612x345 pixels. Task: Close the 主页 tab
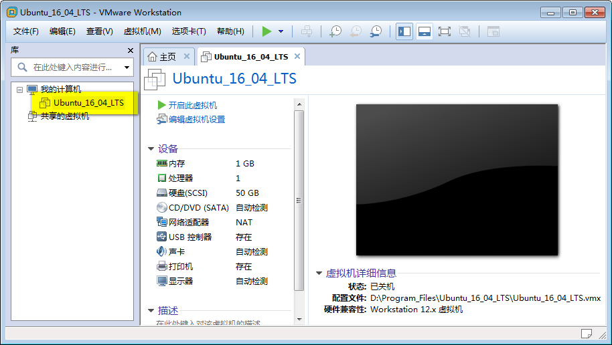coord(187,56)
